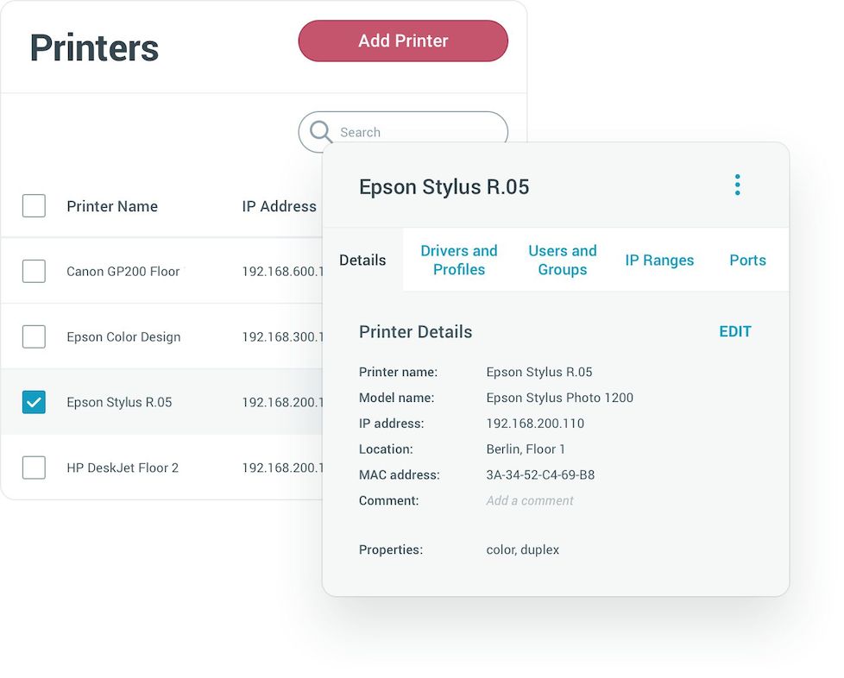Select the Canon GP200 Floor row name

(123, 272)
